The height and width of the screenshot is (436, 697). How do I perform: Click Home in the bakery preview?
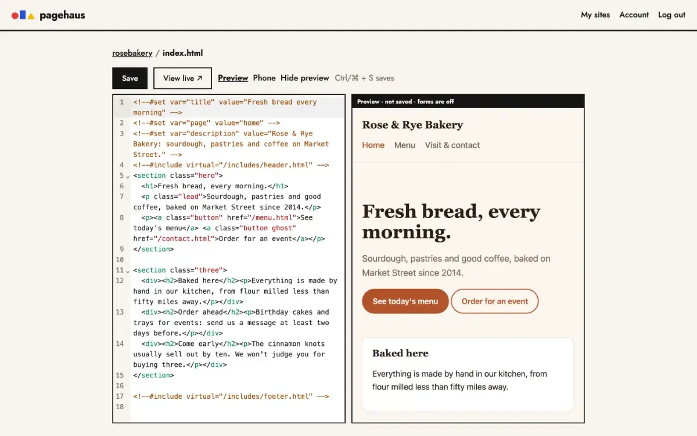click(x=373, y=145)
